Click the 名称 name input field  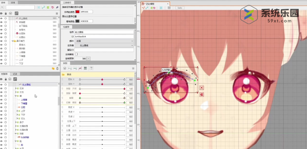point(104,32)
